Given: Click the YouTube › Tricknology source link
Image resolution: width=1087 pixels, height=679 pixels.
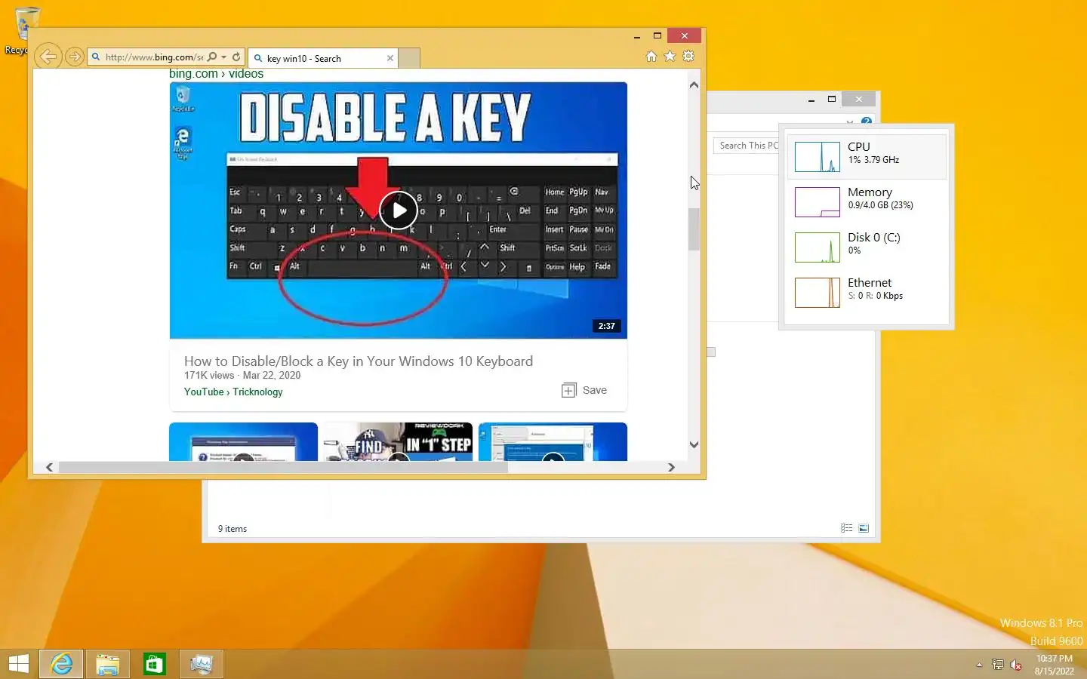Looking at the screenshot, I should click(x=233, y=392).
